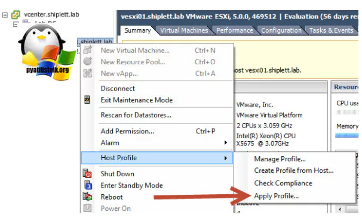Click the CPU usage bar
This screenshot has width=362, height=218.
[346, 113]
